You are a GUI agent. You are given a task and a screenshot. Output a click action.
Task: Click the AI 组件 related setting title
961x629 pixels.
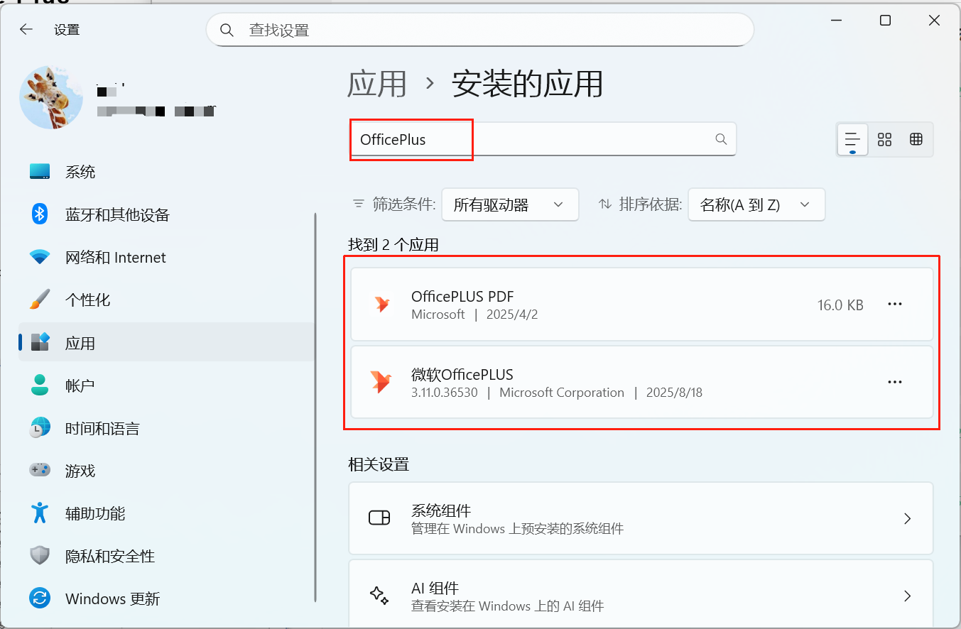coord(435,588)
